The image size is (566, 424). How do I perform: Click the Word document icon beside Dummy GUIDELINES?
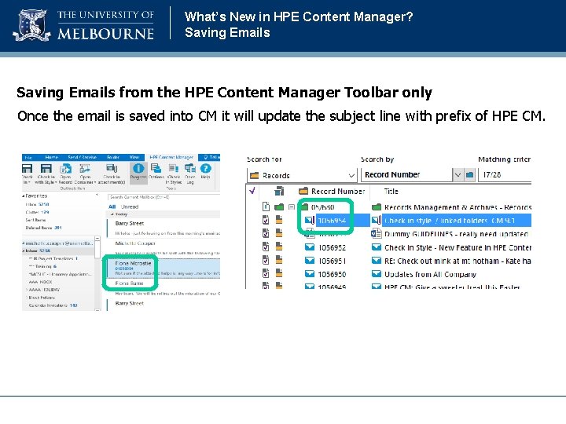click(x=376, y=234)
